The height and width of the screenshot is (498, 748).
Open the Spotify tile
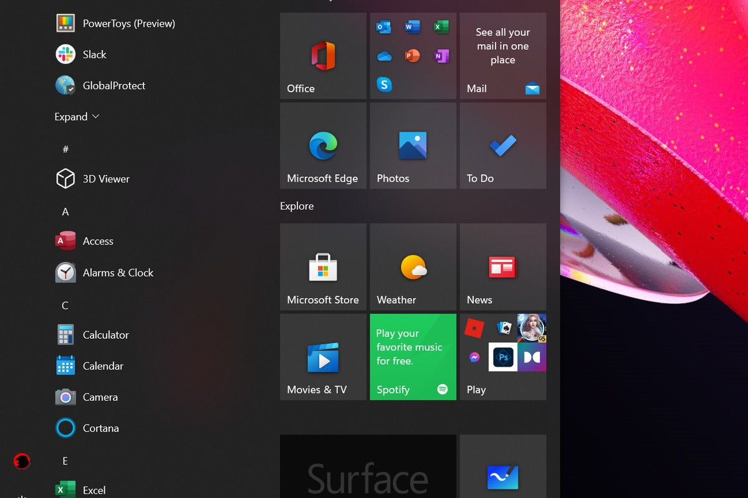click(x=413, y=357)
